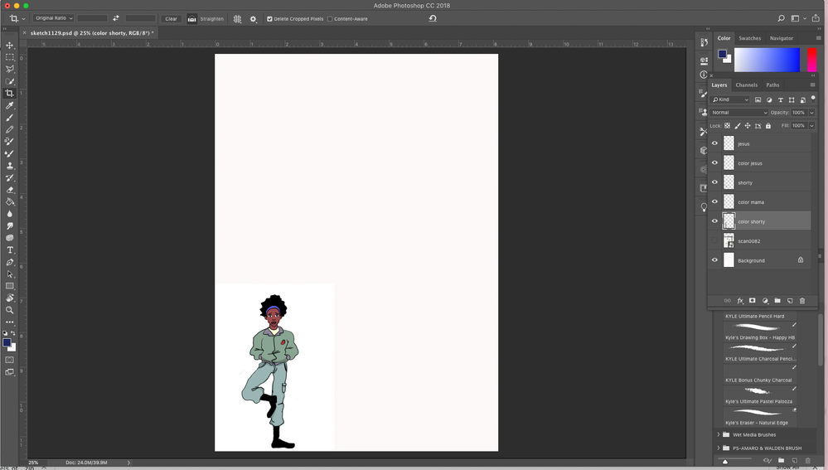The width and height of the screenshot is (828, 470).
Task: Create a new fill or adjustment layer
Action: pyautogui.click(x=765, y=300)
